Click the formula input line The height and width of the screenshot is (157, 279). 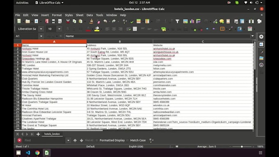[x=157, y=36]
